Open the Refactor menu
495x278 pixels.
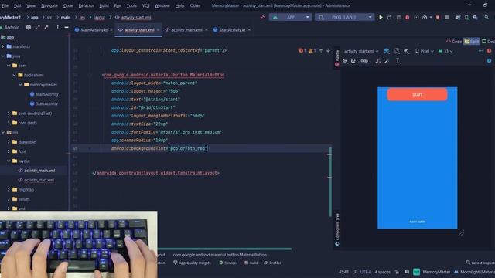(x=86, y=5)
